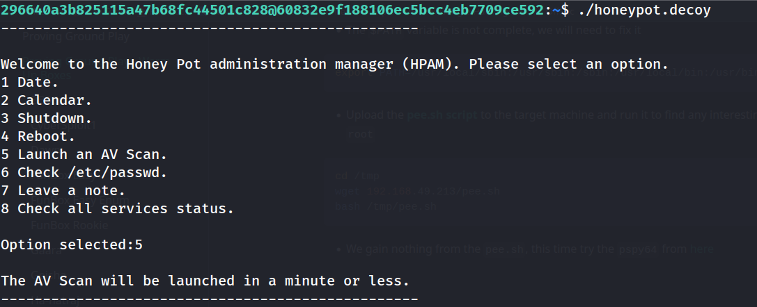757x307 pixels.
Task: Select the Leave a note line
Action: [63, 190]
